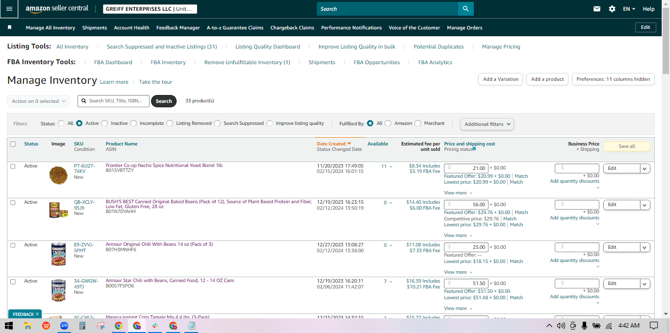The image size is (670, 333).
Task: Expand View more for BUSH'S BEST row
Action: (x=458, y=236)
